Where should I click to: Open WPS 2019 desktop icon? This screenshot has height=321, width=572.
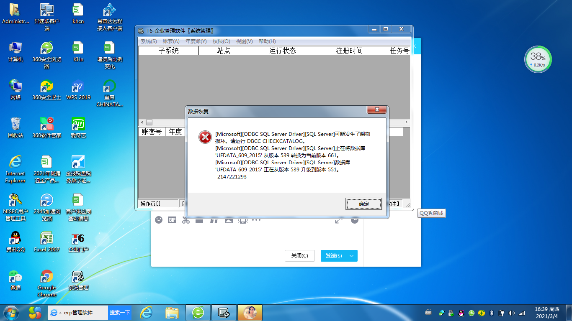(78, 90)
